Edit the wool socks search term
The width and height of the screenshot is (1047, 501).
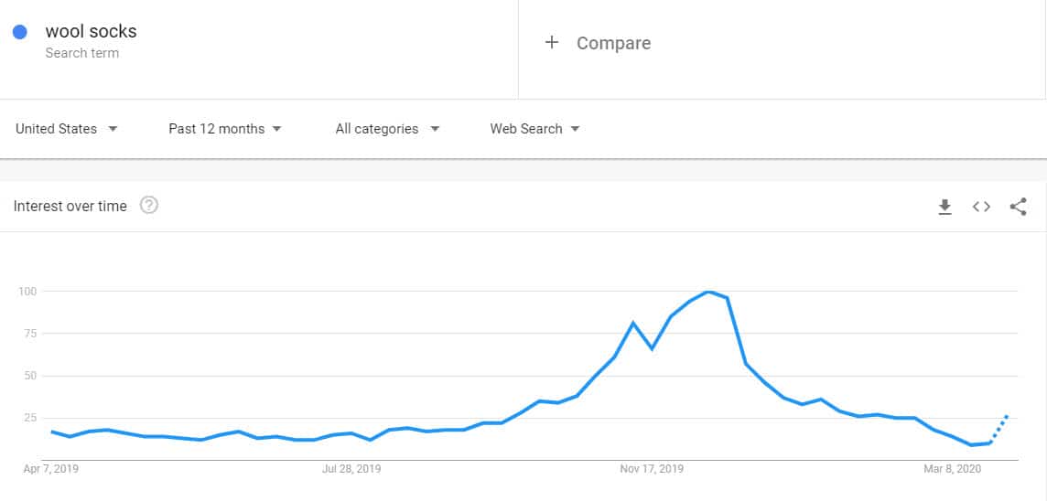91,31
